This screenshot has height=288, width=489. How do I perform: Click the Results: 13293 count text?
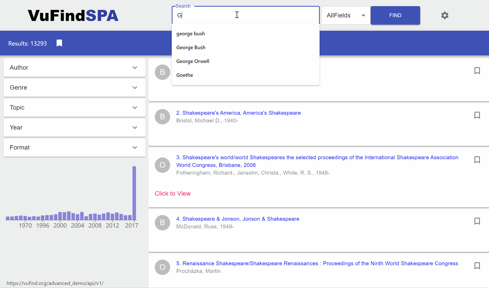[27, 44]
